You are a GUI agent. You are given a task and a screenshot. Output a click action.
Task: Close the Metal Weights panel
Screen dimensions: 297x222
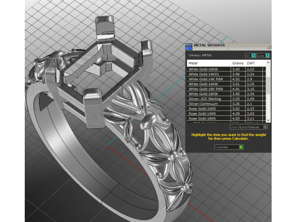[x=269, y=46]
